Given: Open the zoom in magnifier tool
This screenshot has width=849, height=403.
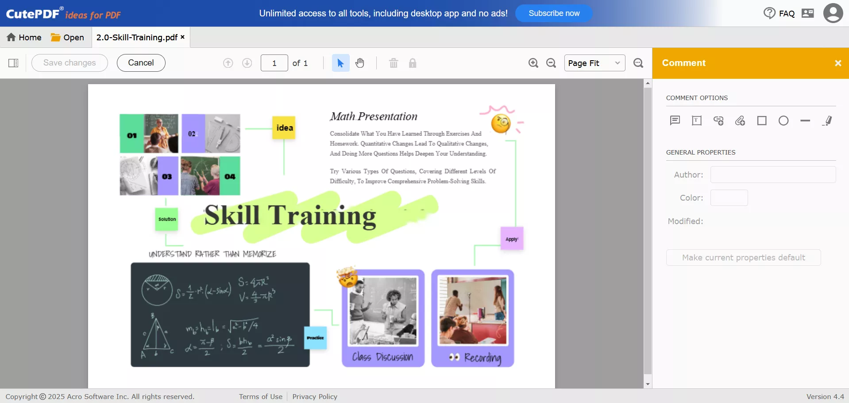Looking at the screenshot, I should tap(533, 63).
